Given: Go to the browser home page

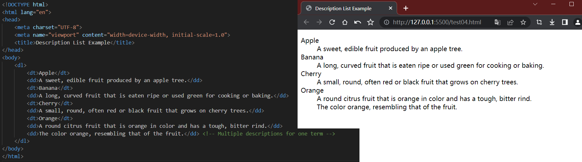Looking at the screenshot, I should click(x=345, y=22).
